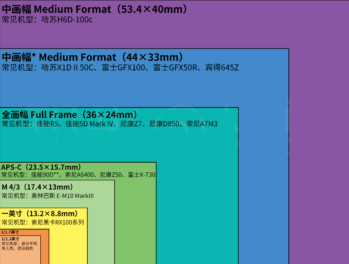Viewport: 349px width, 264px height.
Task: Click the line listing 佳能R5 and 尼康Z7
Action: click(110, 124)
